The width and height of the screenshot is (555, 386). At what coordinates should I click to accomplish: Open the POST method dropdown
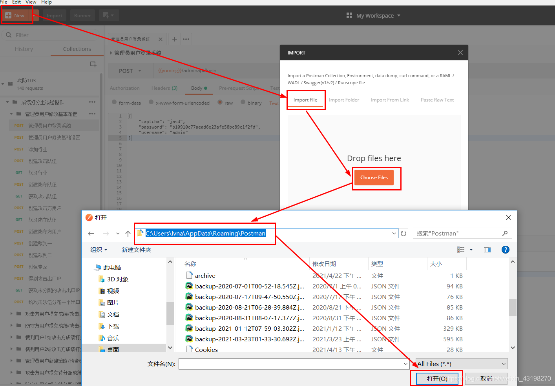(x=130, y=71)
